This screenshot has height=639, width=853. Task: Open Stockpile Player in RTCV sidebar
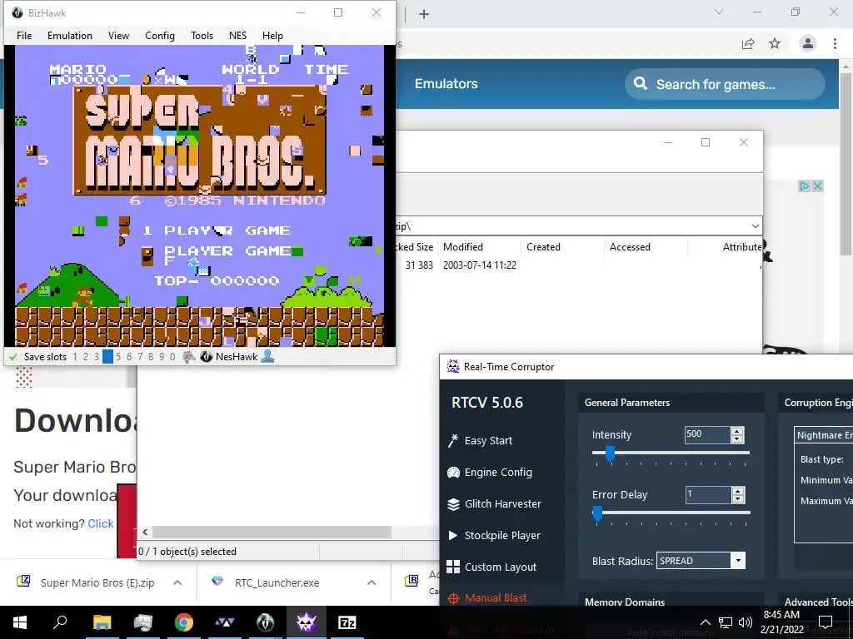tap(494, 535)
